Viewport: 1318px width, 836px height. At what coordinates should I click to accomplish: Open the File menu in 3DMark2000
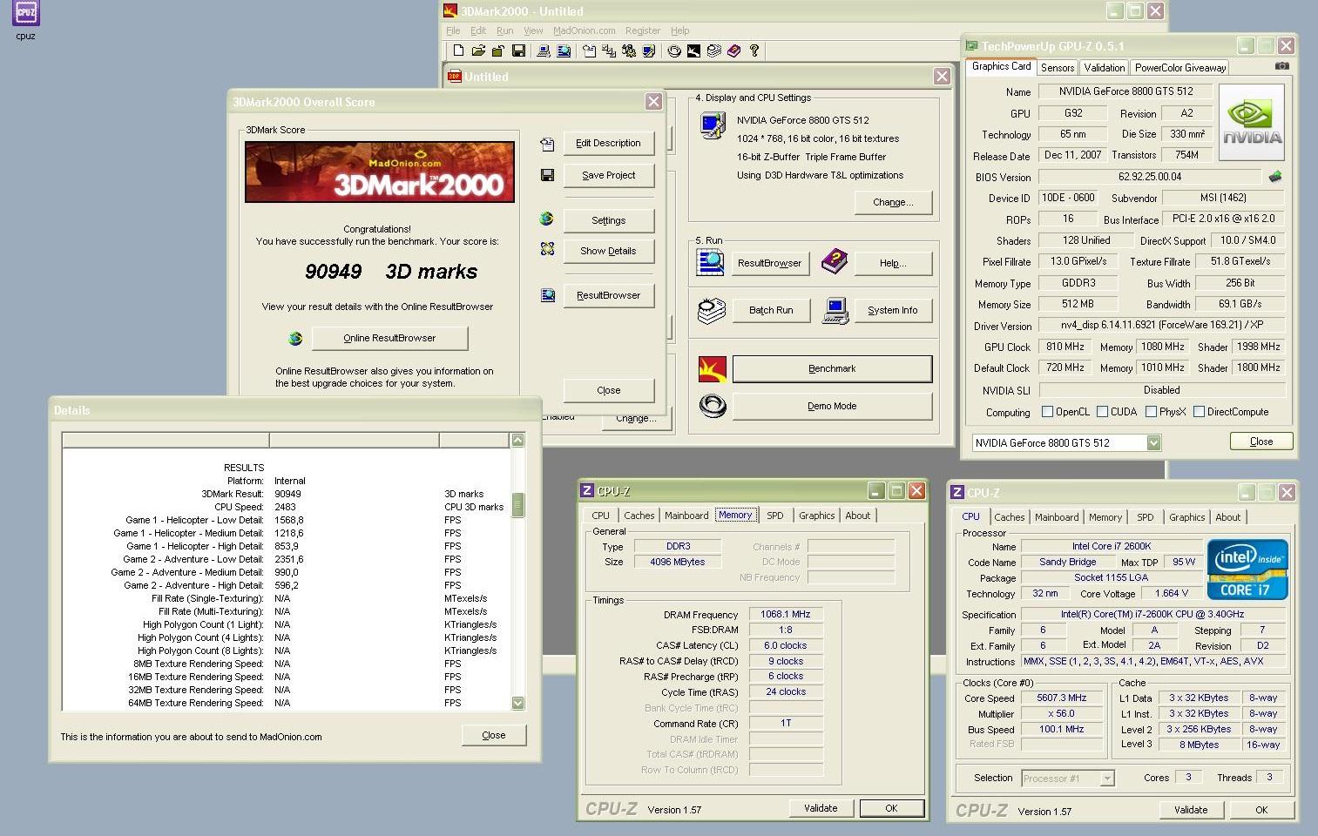453,30
